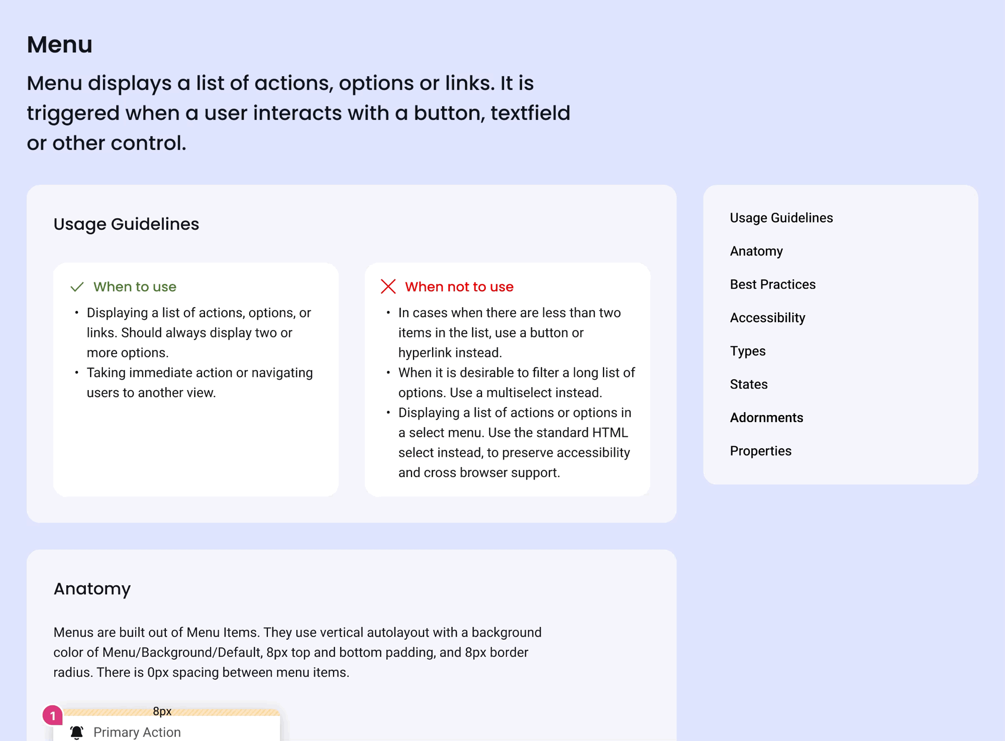Navigate to Best Practices via sidebar
1005x741 pixels.
click(773, 284)
